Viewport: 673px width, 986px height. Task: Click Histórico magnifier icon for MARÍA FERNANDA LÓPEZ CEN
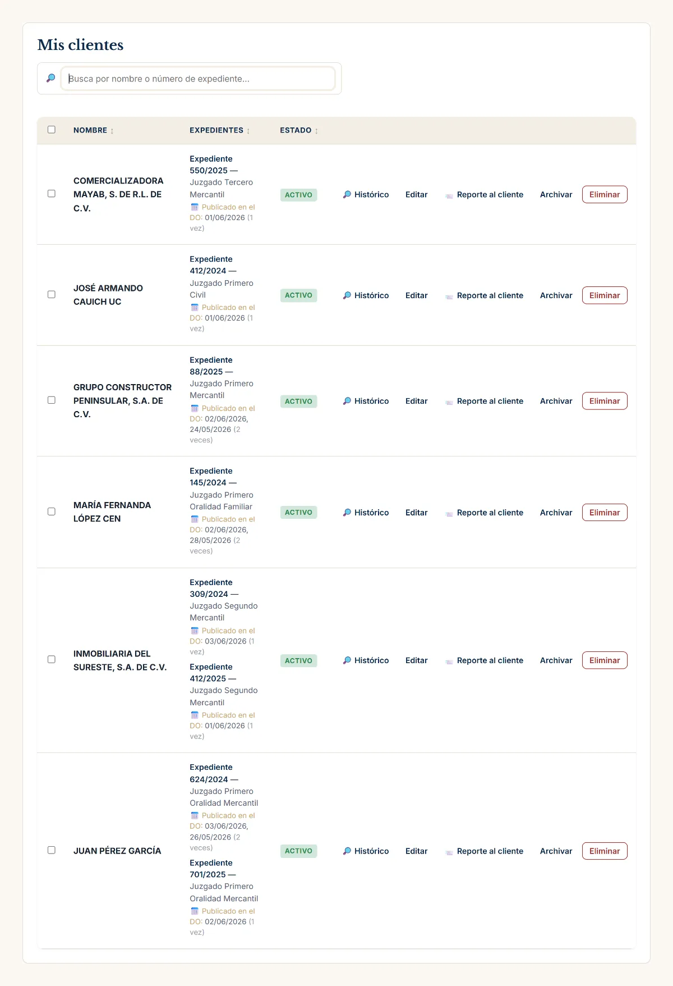click(347, 512)
